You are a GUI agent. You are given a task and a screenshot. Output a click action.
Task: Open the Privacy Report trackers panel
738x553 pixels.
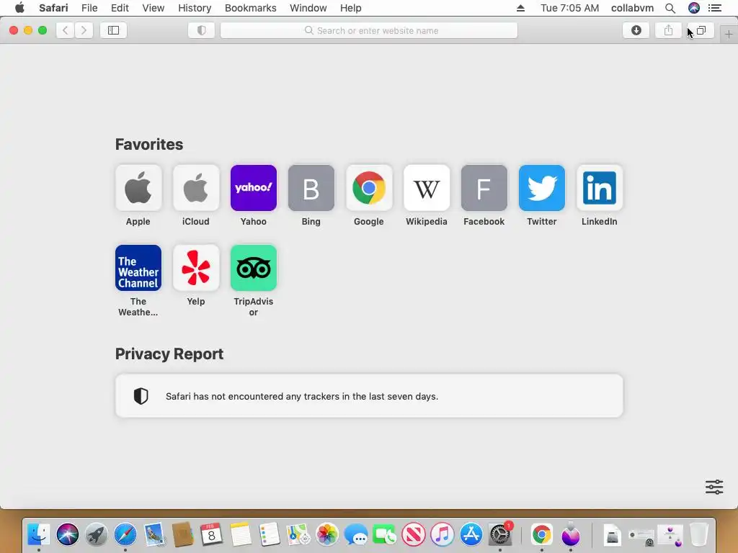(x=369, y=396)
